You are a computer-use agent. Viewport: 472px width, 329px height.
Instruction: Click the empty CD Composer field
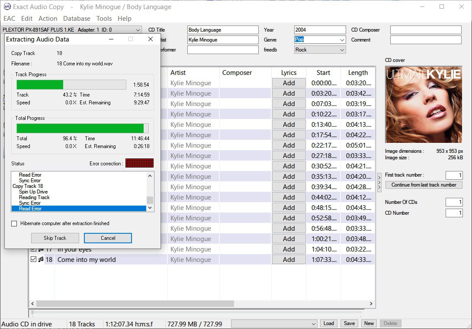pos(426,30)
